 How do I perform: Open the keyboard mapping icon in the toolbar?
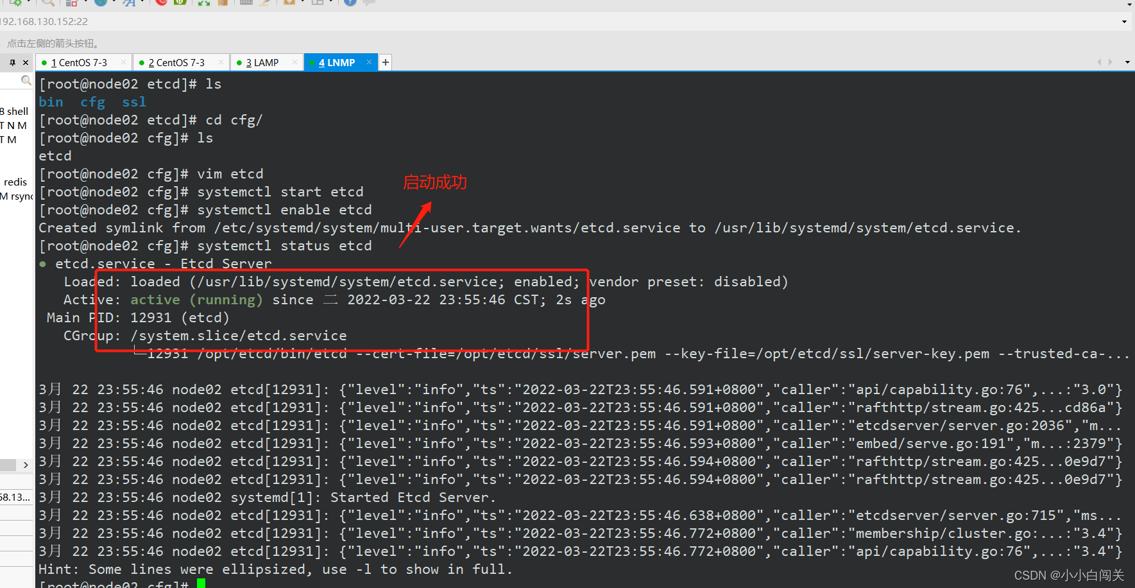click(x=246, y=3)
